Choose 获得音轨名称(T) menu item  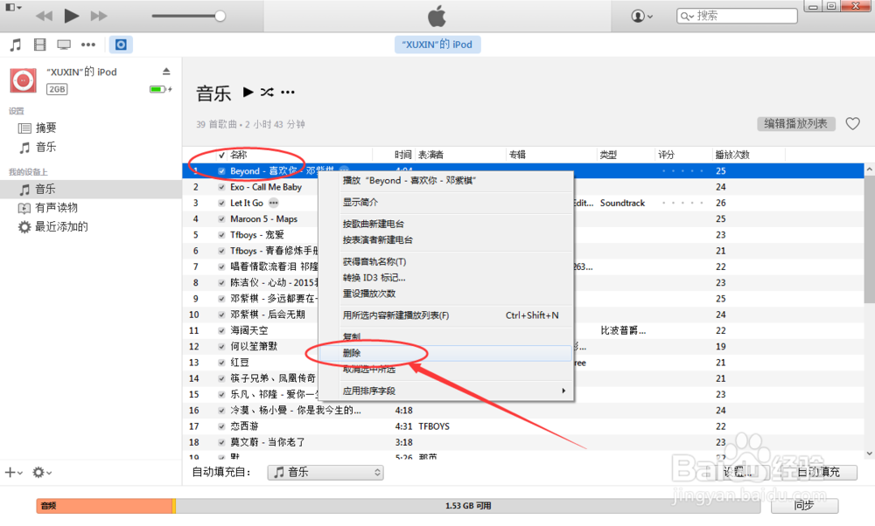click(445, 262)
